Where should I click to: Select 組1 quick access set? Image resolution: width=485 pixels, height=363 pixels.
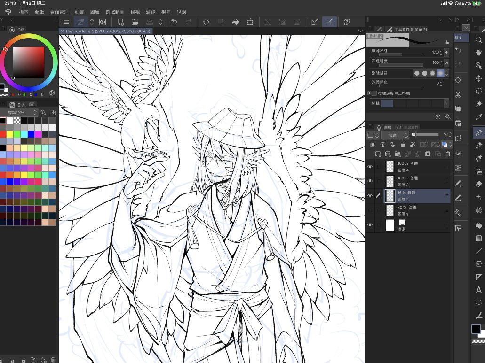461,38
